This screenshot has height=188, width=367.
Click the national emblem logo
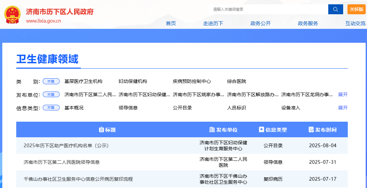[12, 16]
